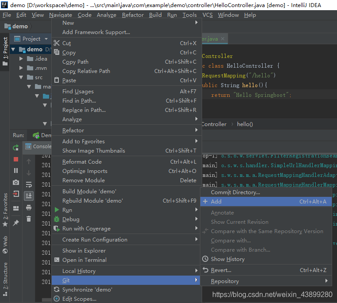Select Build Module 'demo'

126,191
